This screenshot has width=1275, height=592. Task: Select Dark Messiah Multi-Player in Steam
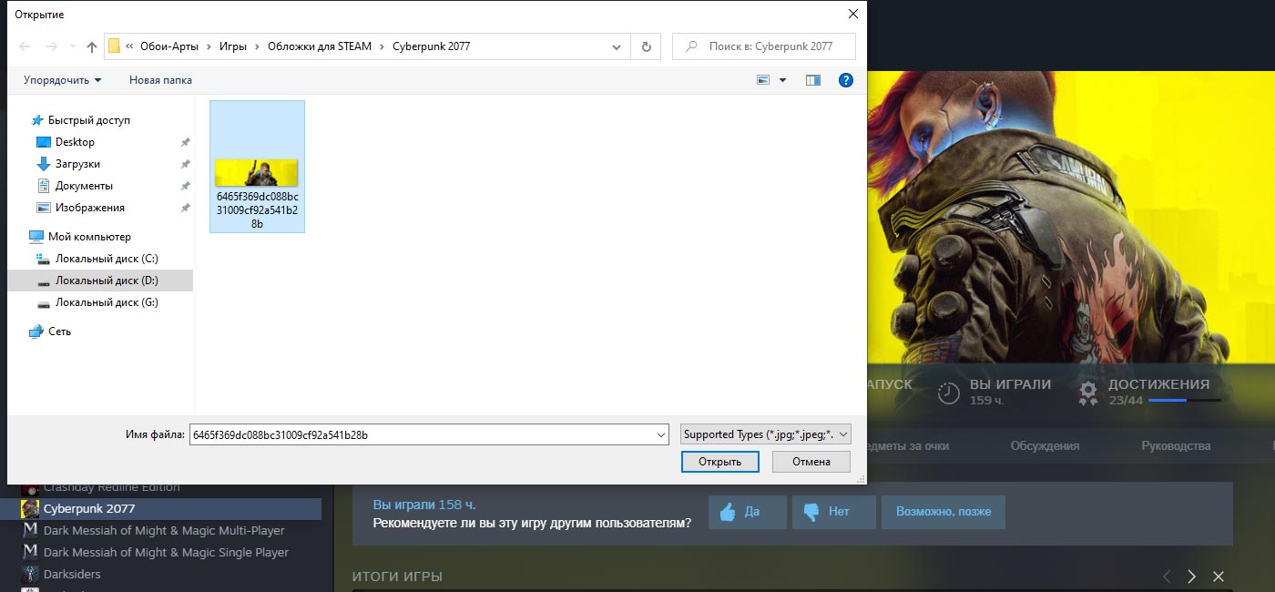164,530
